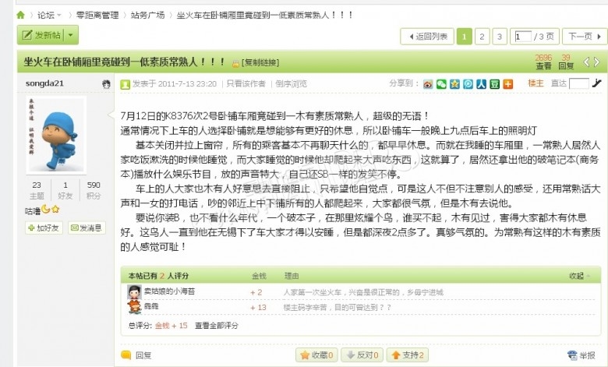The height and width of the screenshot is (367, 608).
Task: Click 下一页 next page button
Action: 585,37
